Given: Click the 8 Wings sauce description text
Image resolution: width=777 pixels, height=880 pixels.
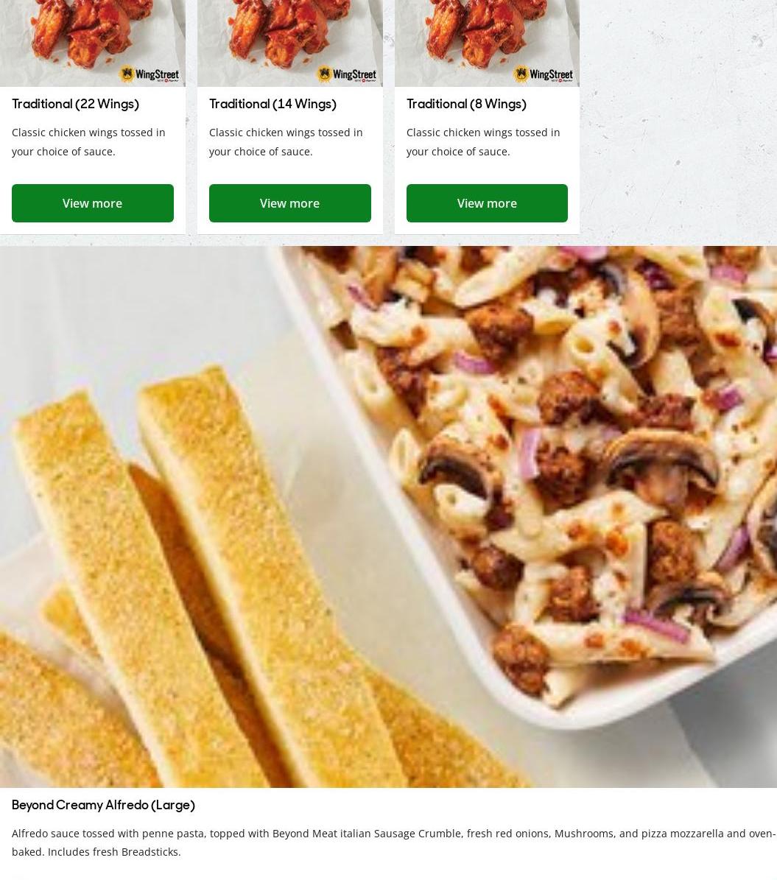Looking at the screenshot, I should click(483, 142).
